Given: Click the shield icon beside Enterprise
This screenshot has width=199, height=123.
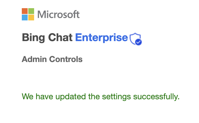Looking at the screenshot, I should point(134,38).
